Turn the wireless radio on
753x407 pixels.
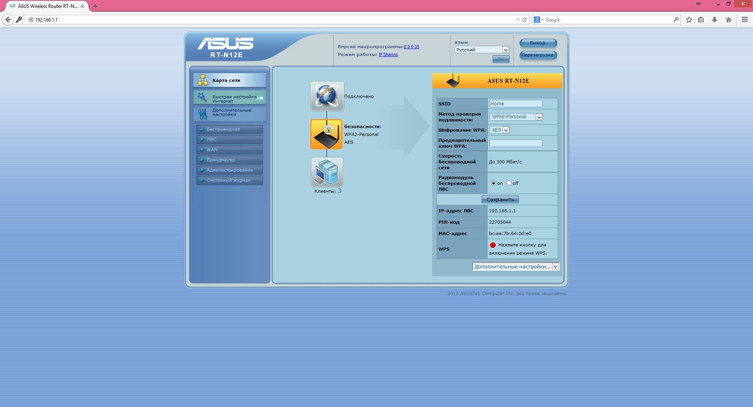[x=493, y=183]
